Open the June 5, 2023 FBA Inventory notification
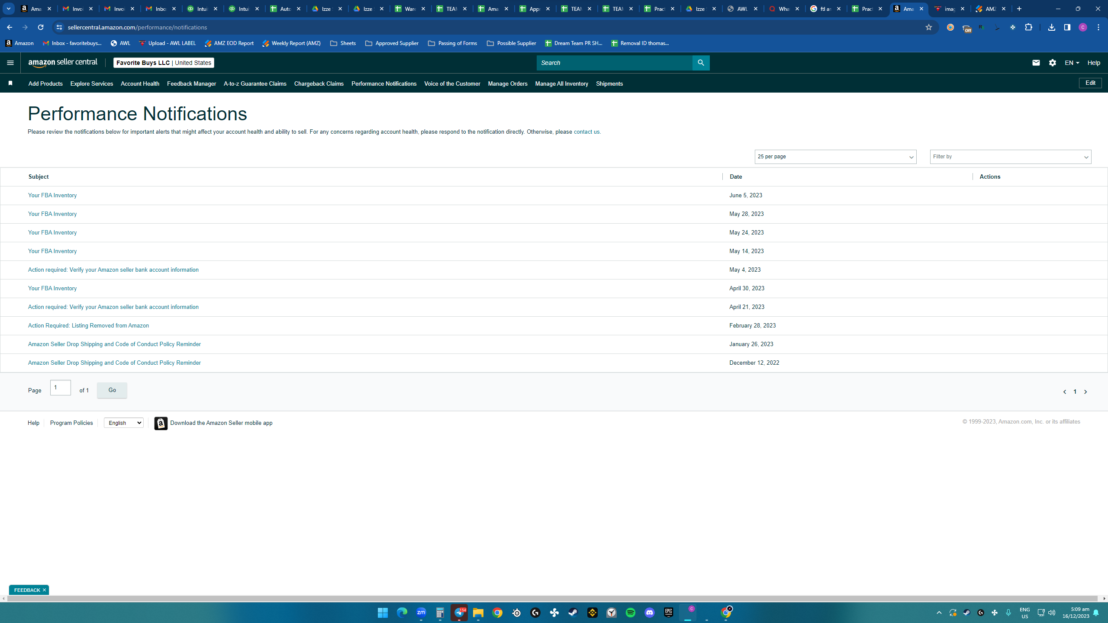1108x623 pixels. (52, 196)
